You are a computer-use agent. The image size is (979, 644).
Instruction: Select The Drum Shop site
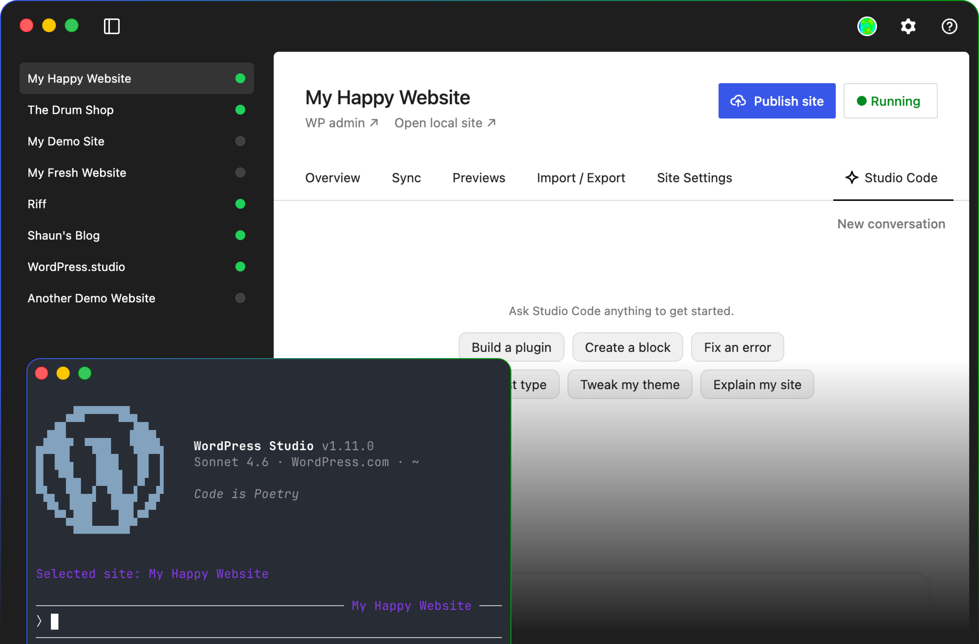pos(137,110)
